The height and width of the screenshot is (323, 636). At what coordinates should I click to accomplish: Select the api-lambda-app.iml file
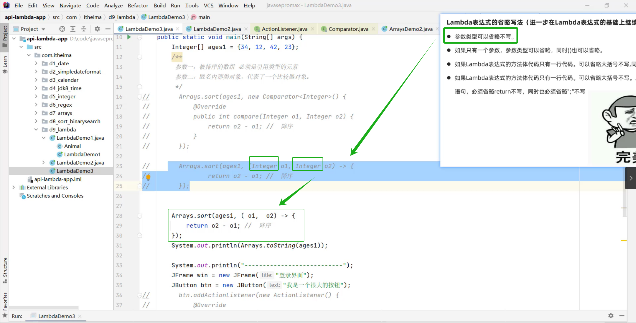point(58,179)
